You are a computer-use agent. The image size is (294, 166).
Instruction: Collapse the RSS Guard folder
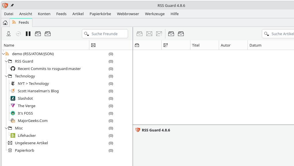[6, 61]
